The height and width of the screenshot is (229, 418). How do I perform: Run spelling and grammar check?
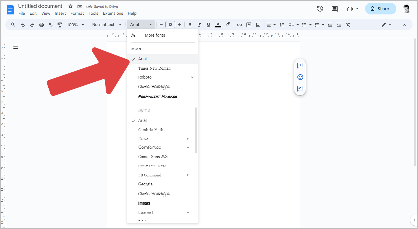(x=51, y=25)
